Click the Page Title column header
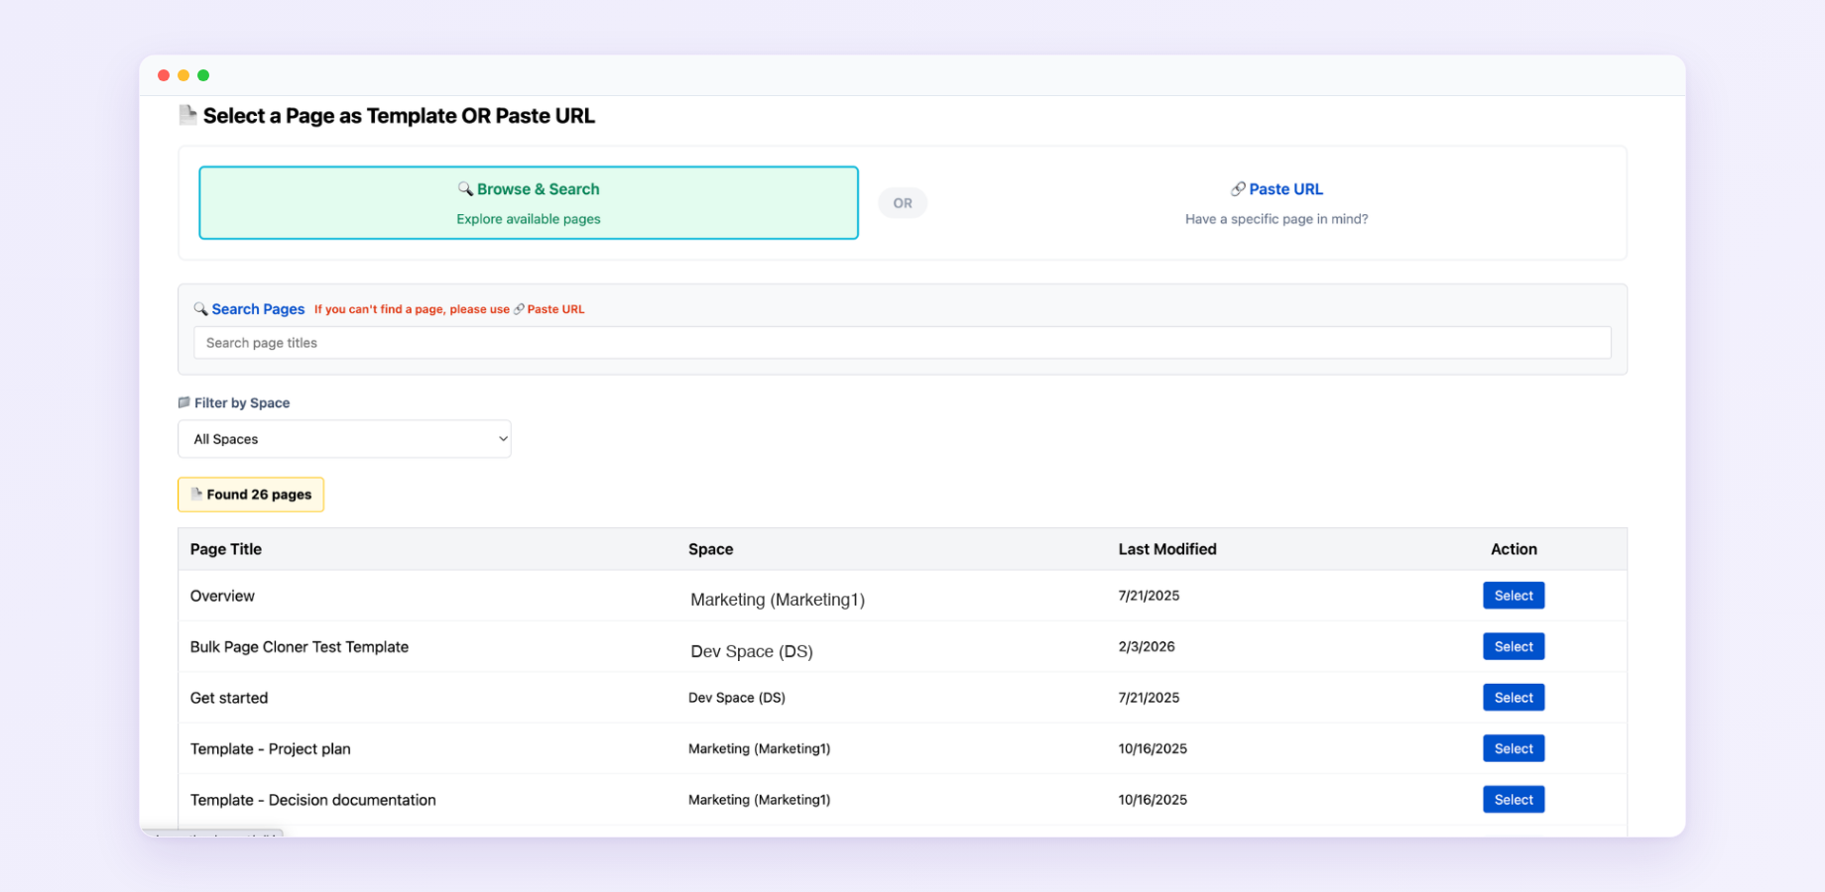The image size is (1825, 892). point(226,549)
